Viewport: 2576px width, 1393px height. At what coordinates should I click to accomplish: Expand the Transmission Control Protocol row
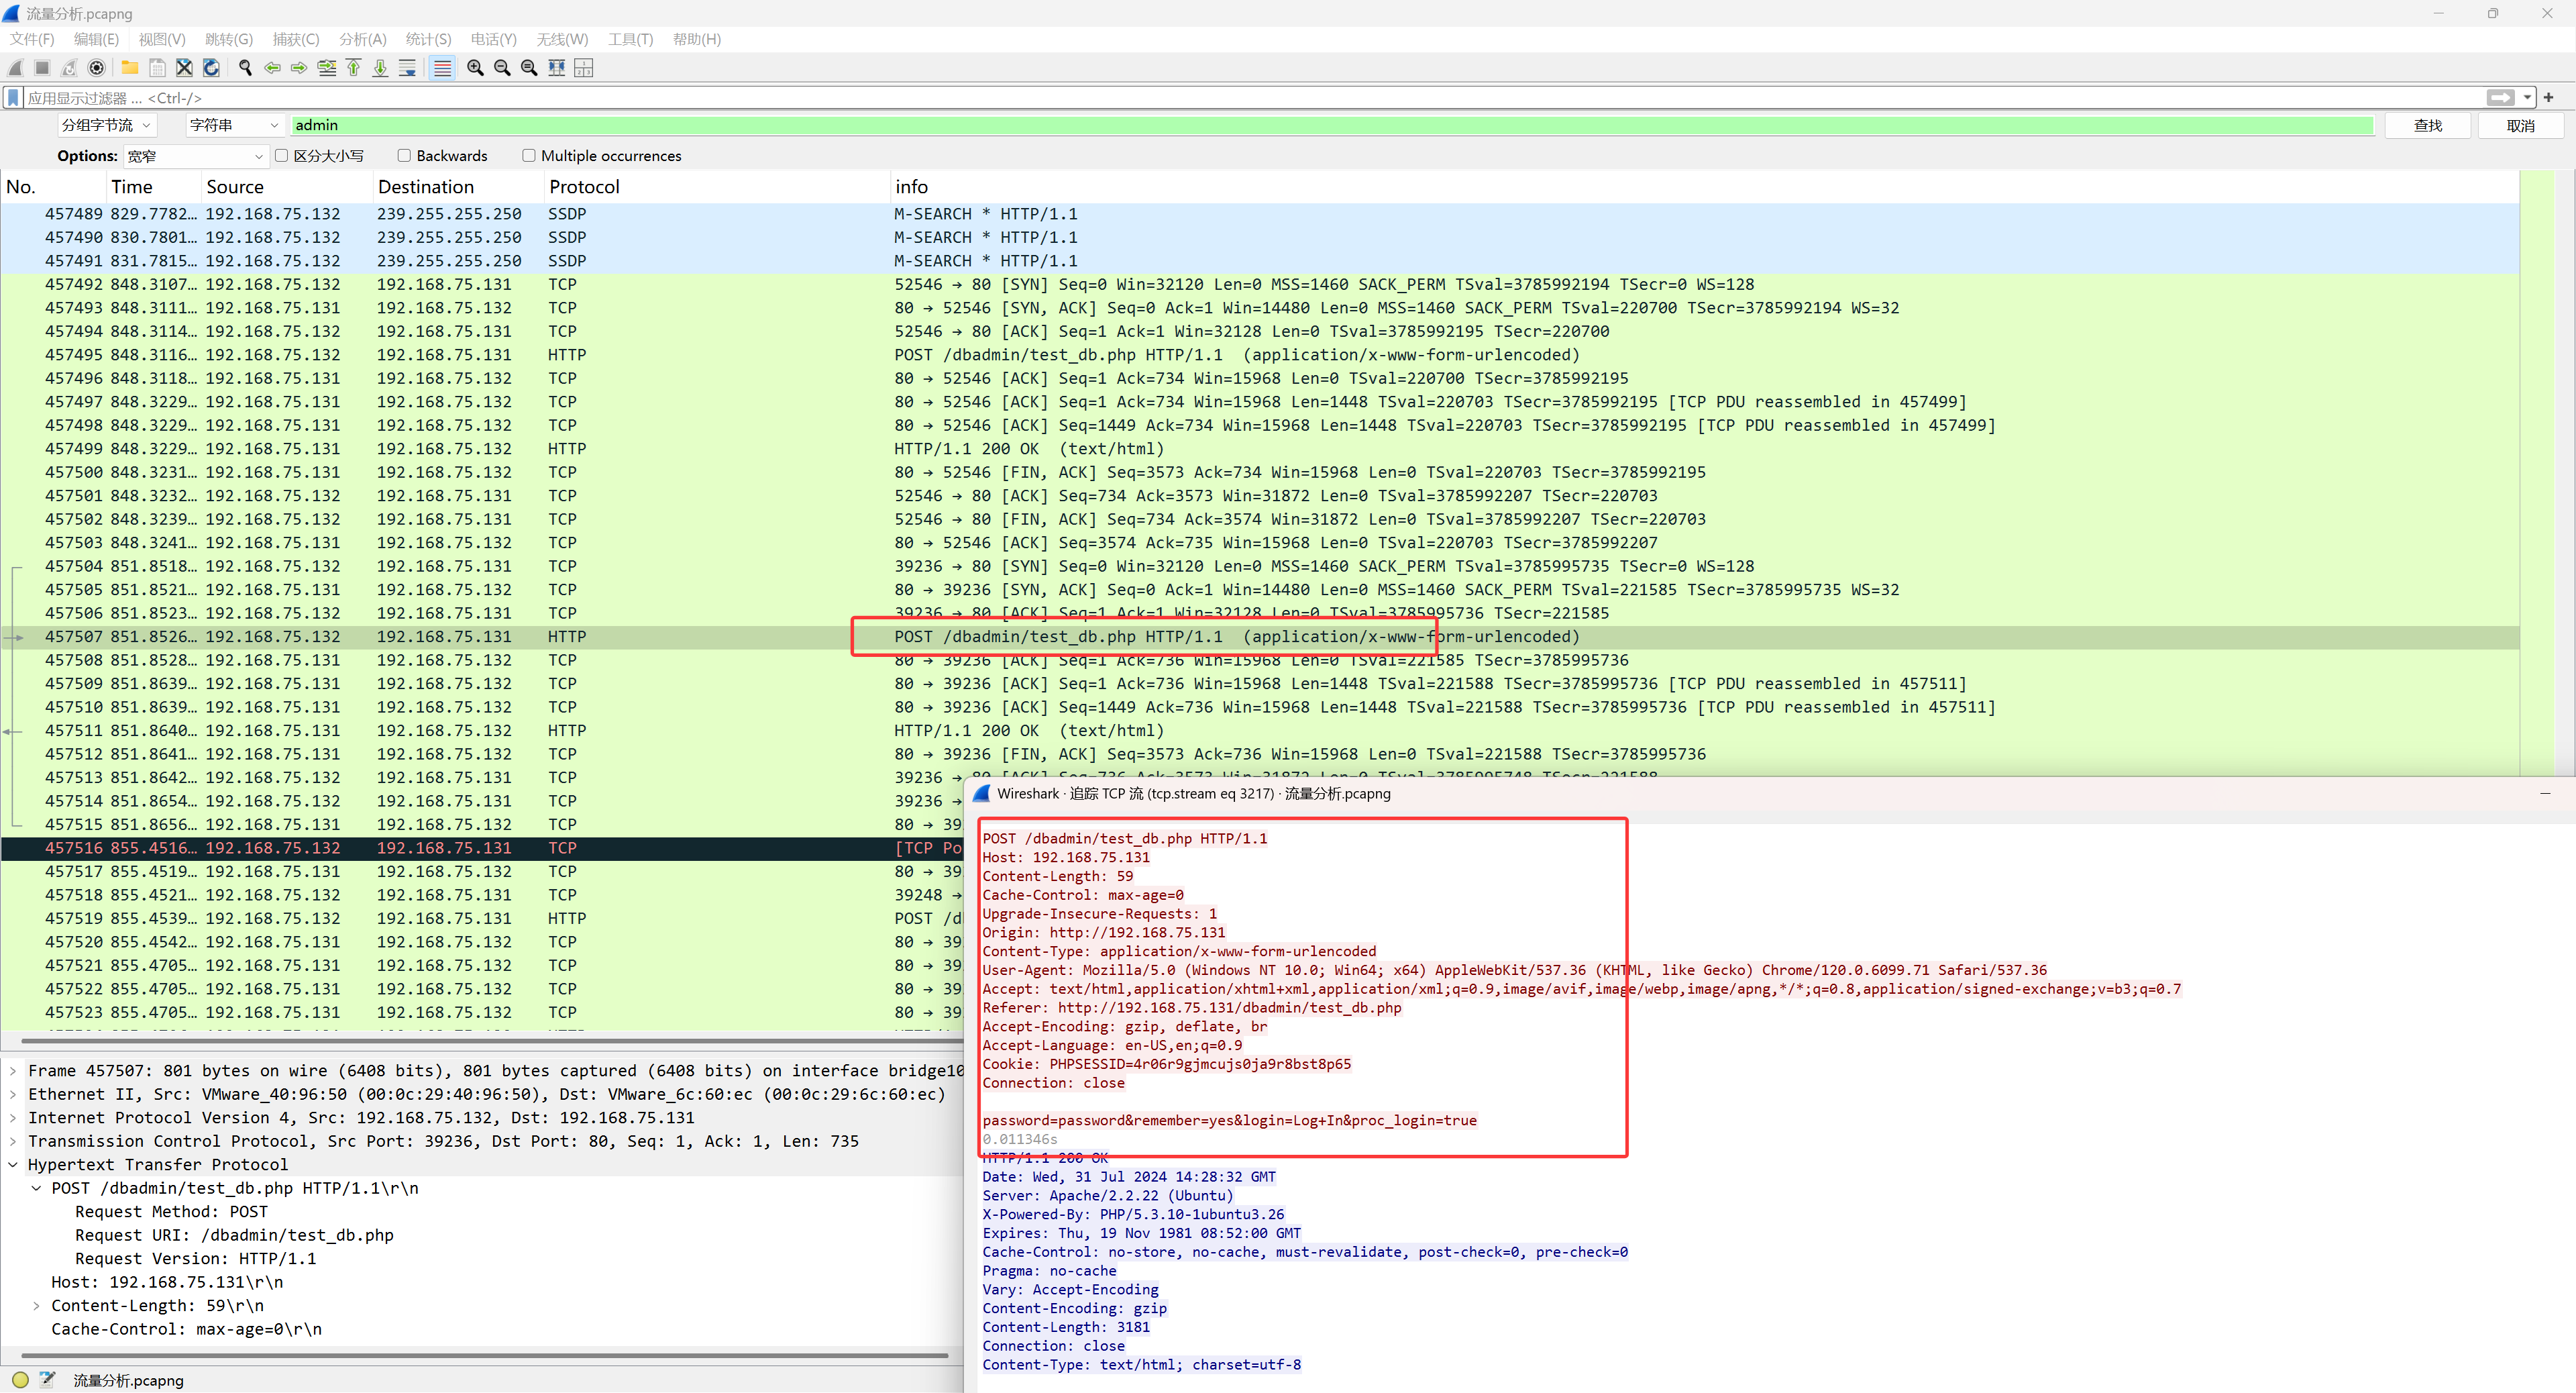pyautogui.click(x=12, y=1141)
